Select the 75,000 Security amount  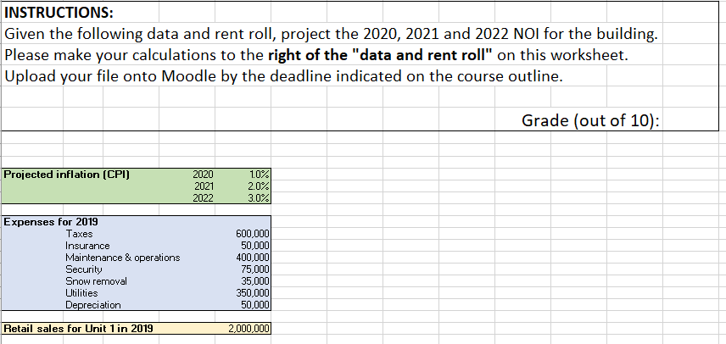[x=255, y=269]
